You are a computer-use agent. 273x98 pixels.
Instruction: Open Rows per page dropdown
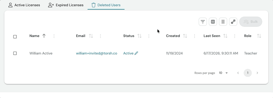click(223, 73)
